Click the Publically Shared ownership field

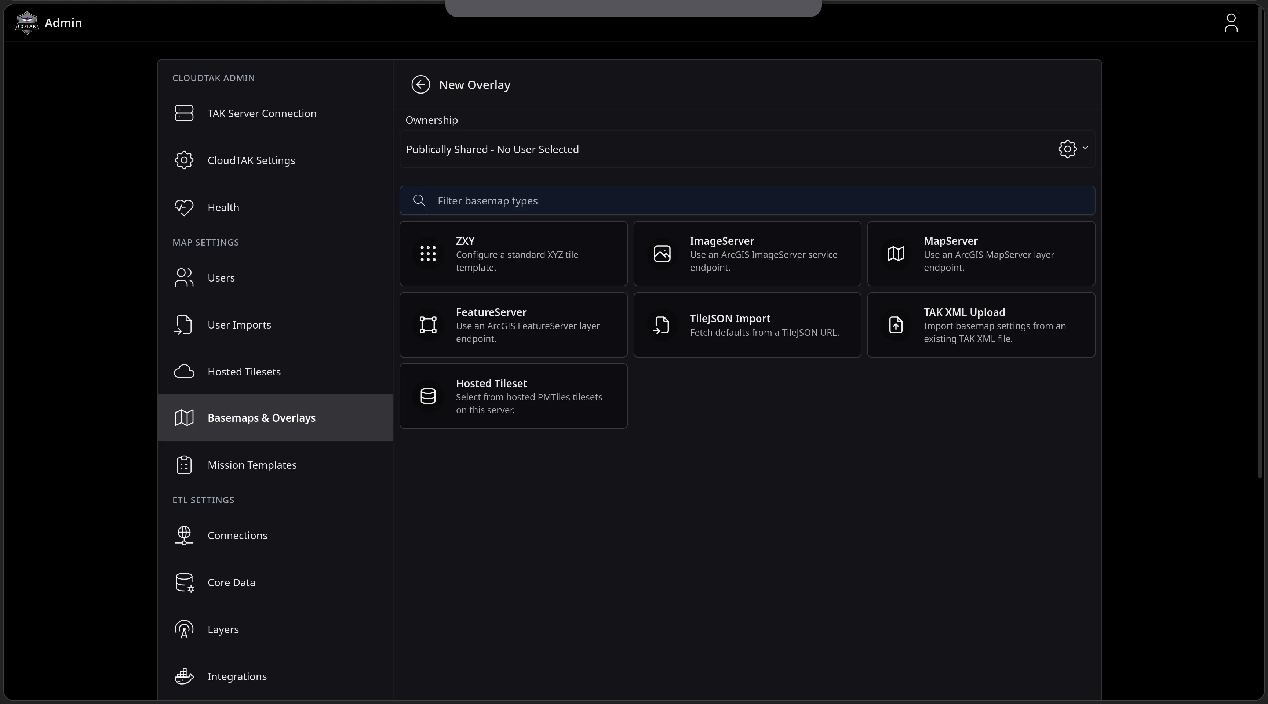point(747,149)
